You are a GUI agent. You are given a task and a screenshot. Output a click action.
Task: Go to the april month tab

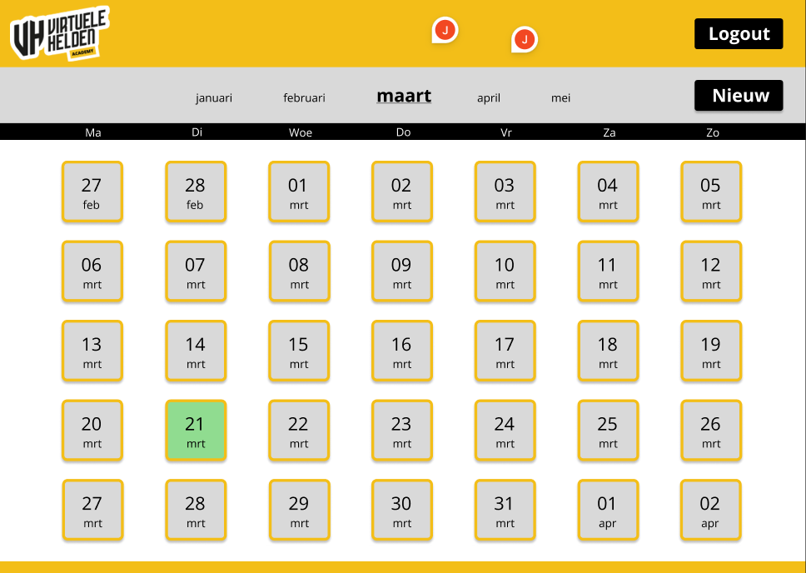[x=489, y=98]
